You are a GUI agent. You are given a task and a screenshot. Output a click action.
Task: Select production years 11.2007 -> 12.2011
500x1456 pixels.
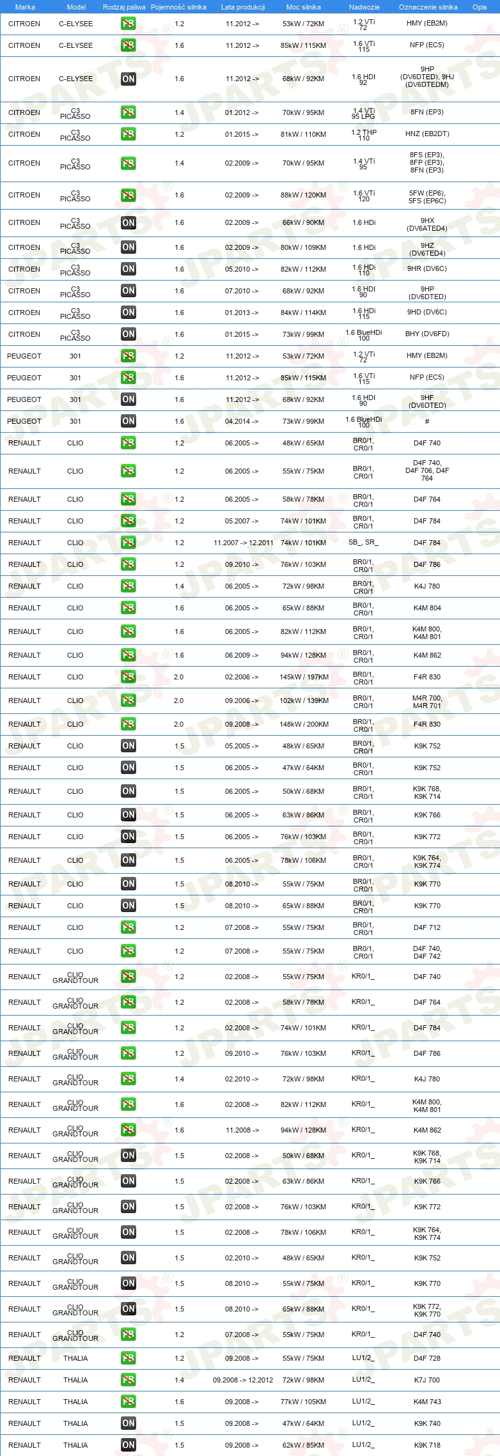click(243, 543)
